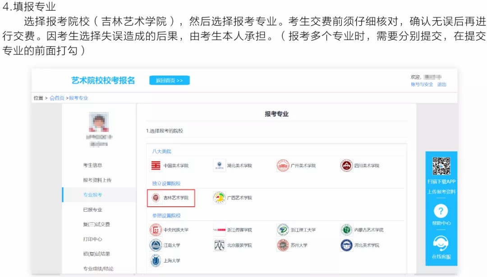Open 在线客服 headset icon

click(441, 244)
